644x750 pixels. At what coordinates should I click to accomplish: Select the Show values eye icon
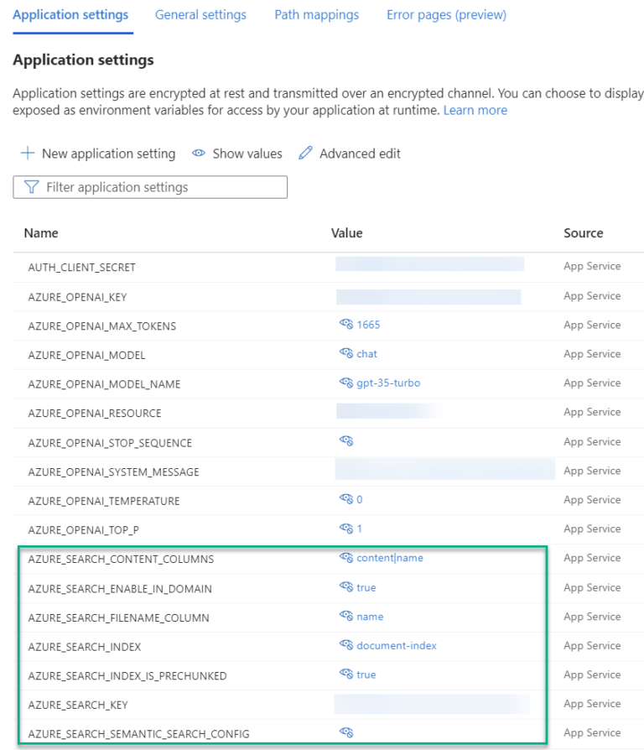click(199, 154)
